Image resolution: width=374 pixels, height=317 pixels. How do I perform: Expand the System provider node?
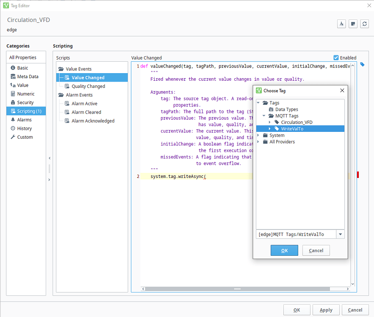click(x=258, y=135)
